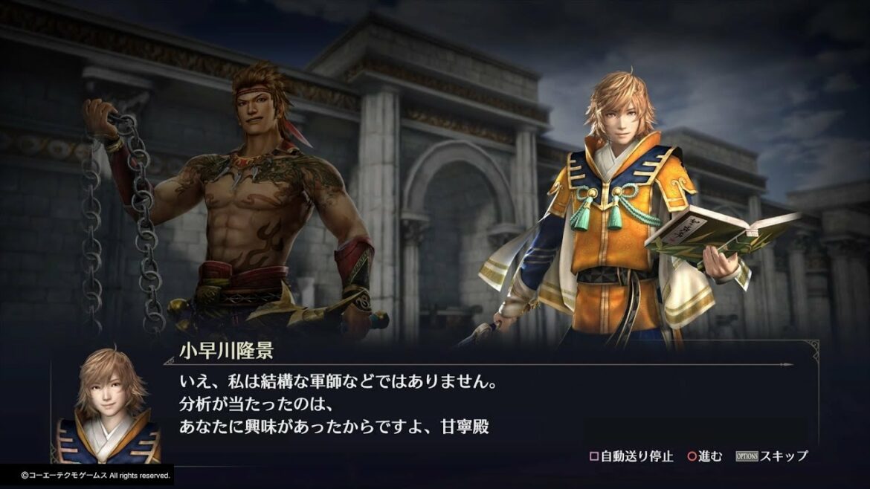Image resolution: width=870 pixels, height=489 pixels.
Task: Click the speaker name 小早川隆景
Action: (x=226, y=351)
